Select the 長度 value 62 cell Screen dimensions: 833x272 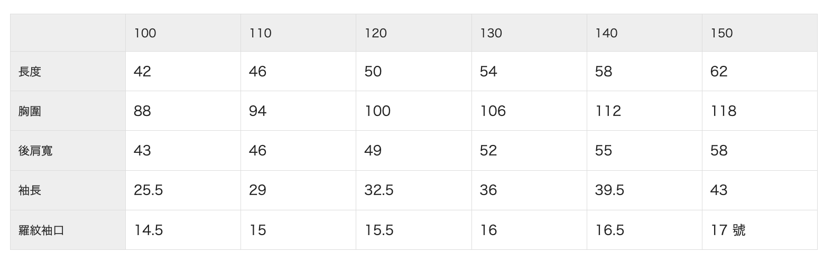click(719, 72)
